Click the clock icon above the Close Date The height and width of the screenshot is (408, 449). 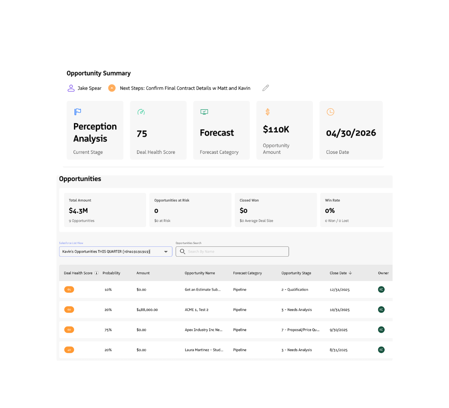pos(330,111)
